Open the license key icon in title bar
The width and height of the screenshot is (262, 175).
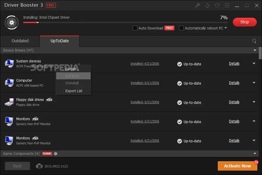[197, 5]
